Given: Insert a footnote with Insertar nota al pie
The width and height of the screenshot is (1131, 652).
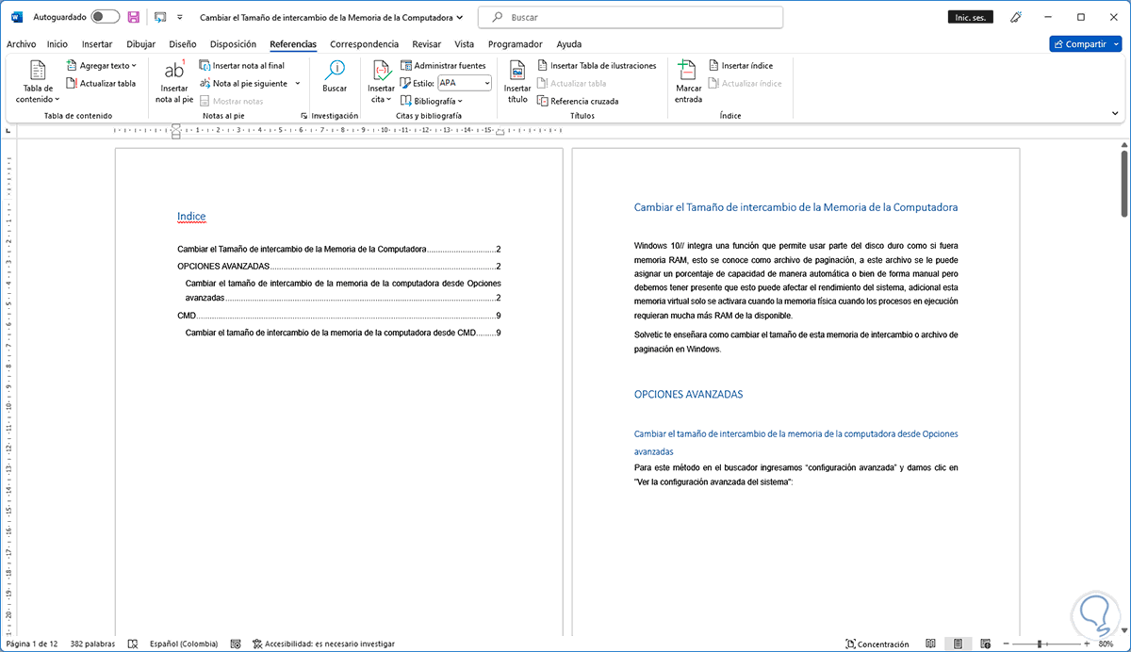Looking at the screenshot, I should click(x=173, y=81).
